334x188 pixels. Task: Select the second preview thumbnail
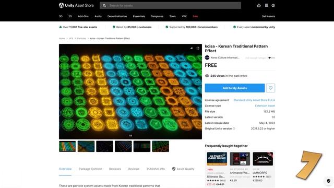86,146
